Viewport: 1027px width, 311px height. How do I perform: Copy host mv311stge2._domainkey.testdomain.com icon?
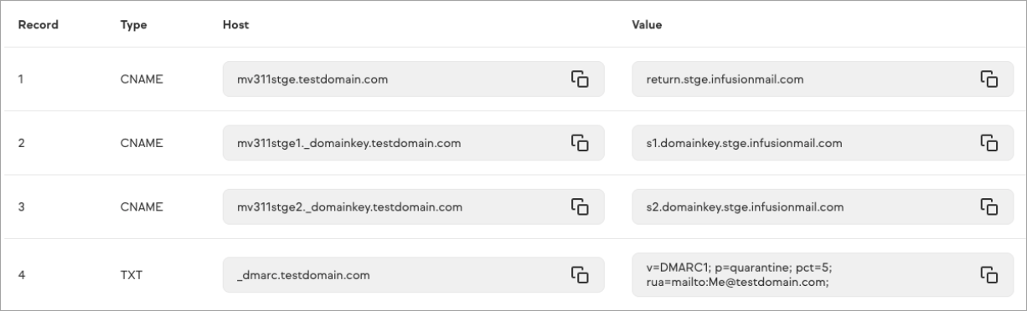(581, 206)
